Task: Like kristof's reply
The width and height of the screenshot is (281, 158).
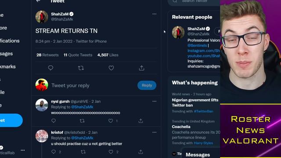Action: (111, 152)
